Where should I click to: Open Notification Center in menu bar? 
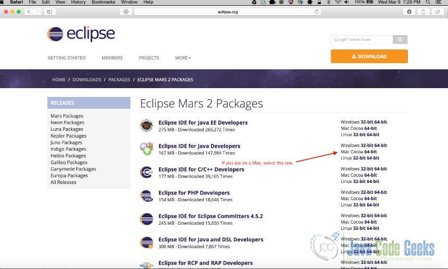[438, 2]
